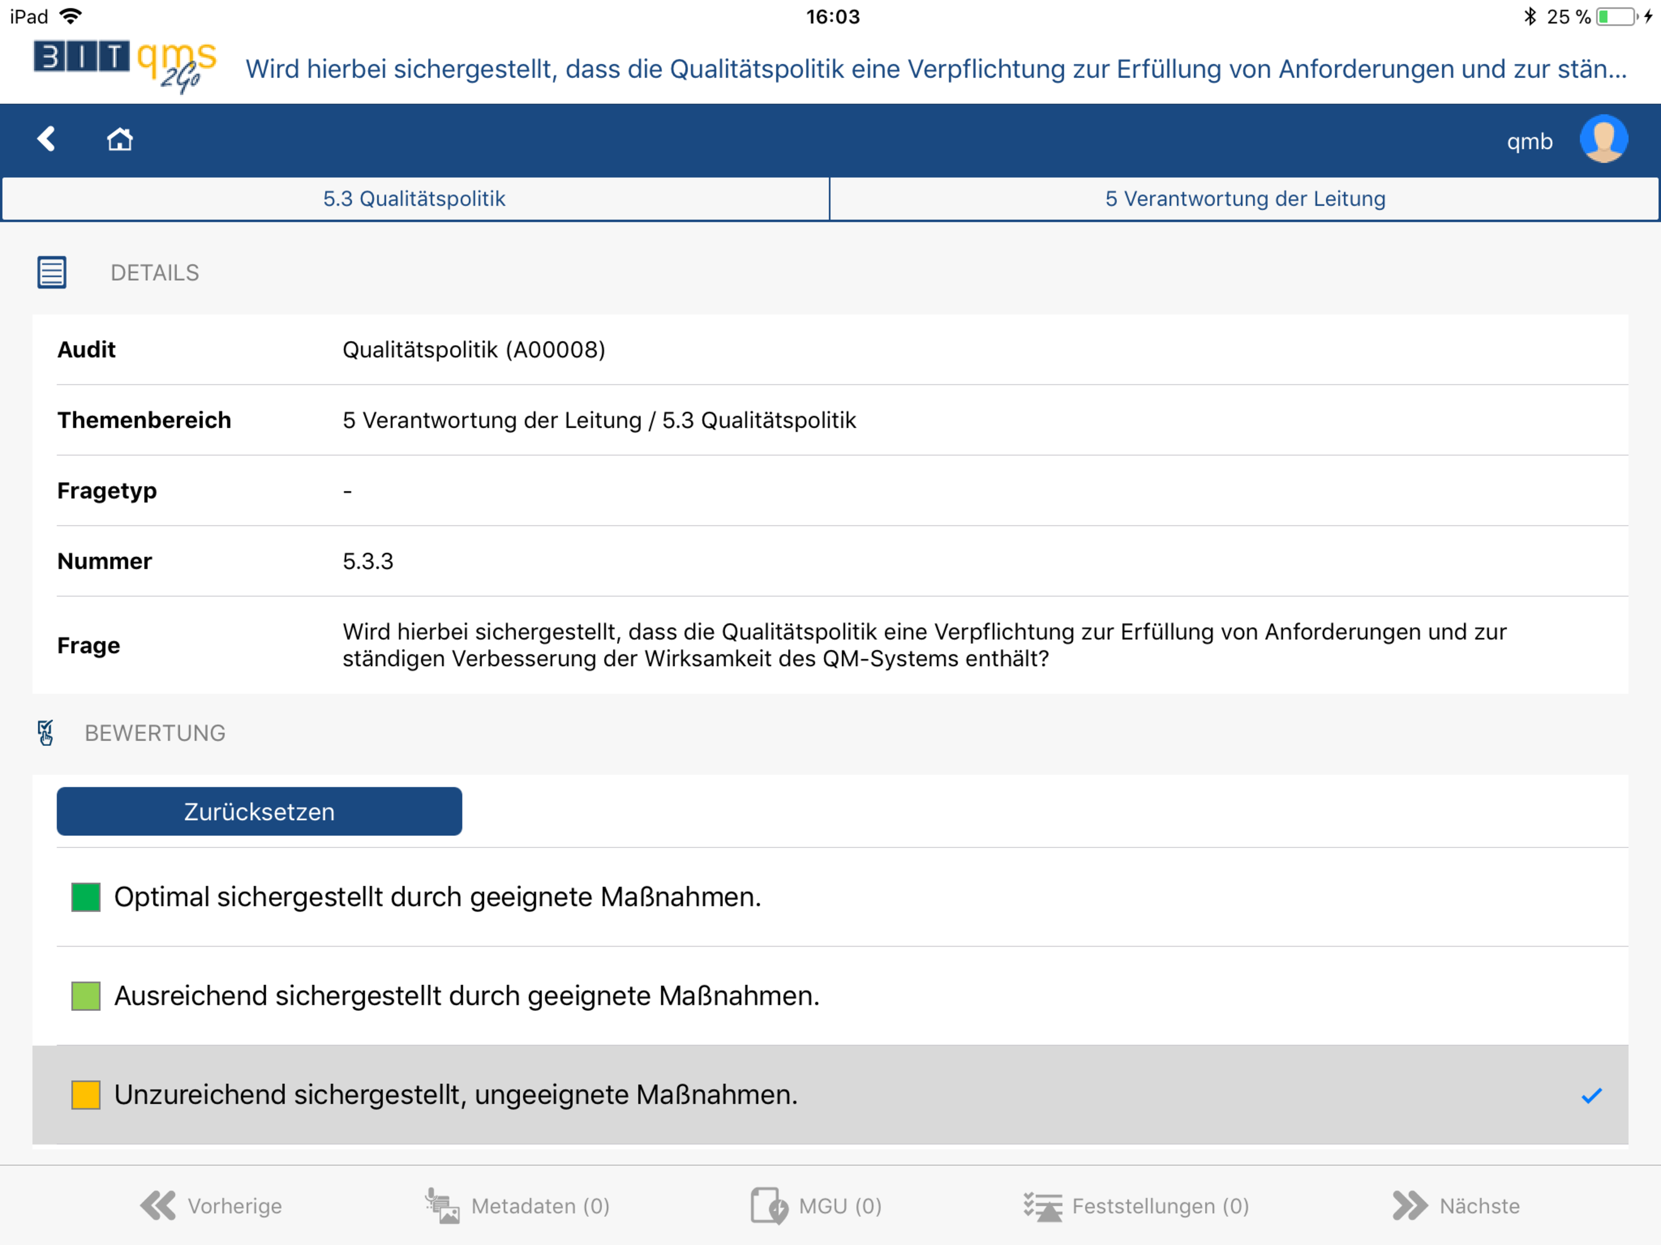Click the Feststellungen list icon
Viewport: 1661px width, 1245px height.
point(1043,1206)
